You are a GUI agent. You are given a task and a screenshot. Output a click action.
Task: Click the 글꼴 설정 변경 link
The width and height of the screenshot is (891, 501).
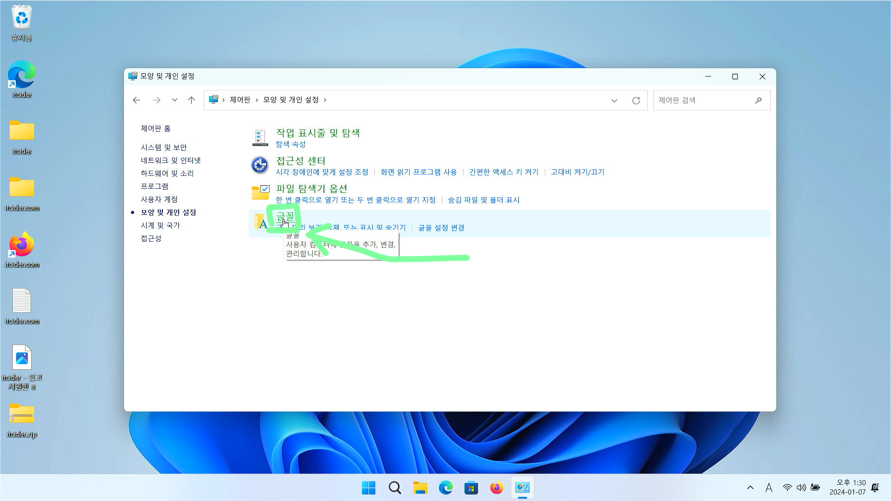click(440, 227)
